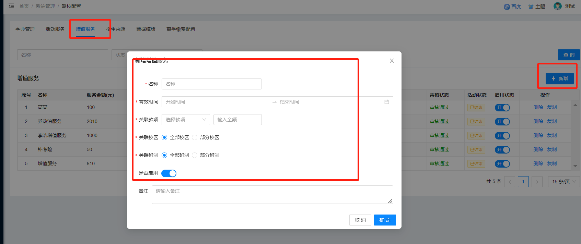Click the 系统管理 breadcrumb
Viewport: 581px width, 244px height.
(x=45, y=6)
